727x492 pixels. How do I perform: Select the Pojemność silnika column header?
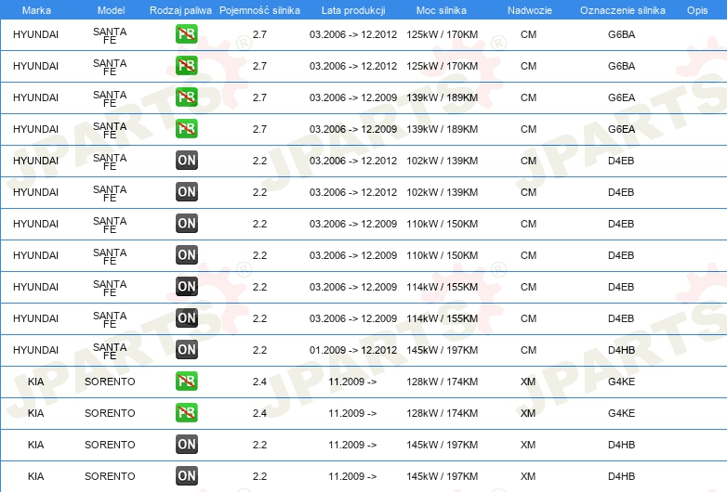[259, 10]
